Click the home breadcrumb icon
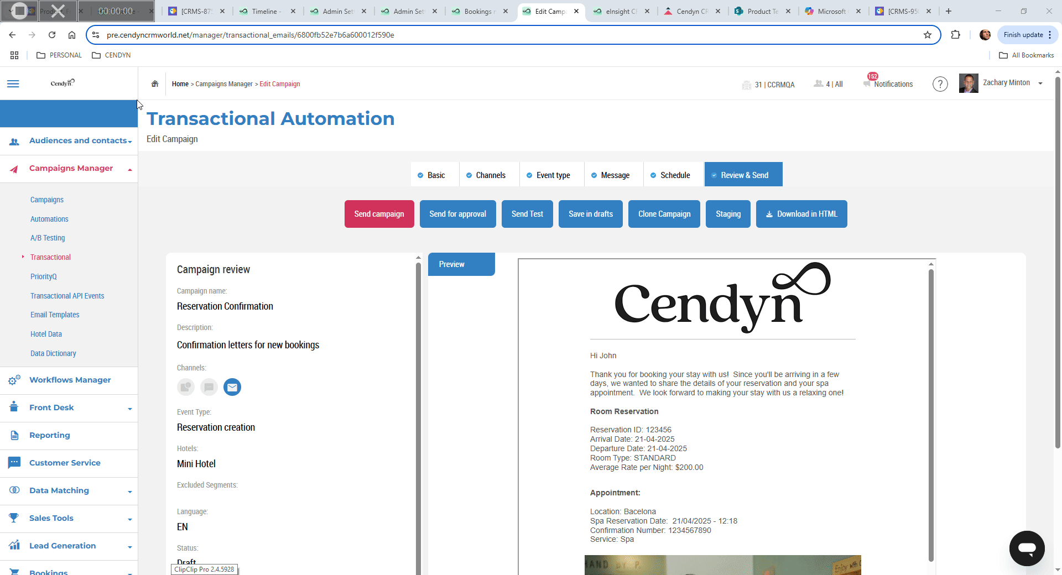This screenshot has width=1062, height=575. coord(155,84)
